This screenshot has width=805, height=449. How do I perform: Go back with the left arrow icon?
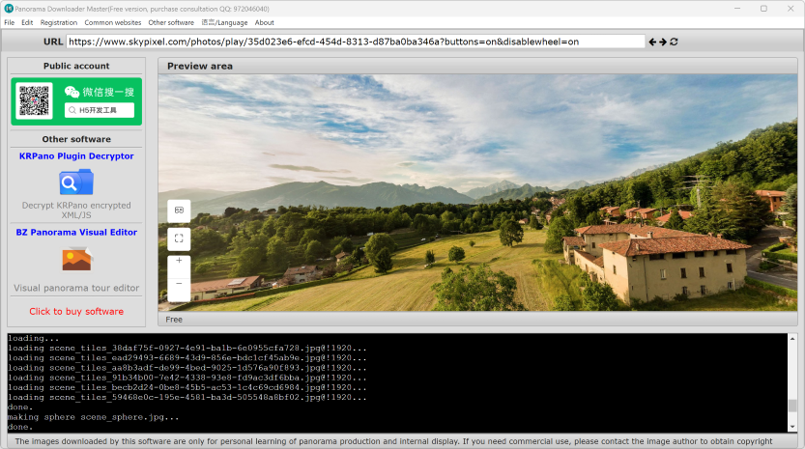click(652, 42)
